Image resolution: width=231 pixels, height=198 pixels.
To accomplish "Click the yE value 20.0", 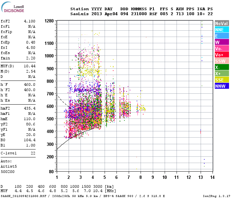I will point(31,135).
